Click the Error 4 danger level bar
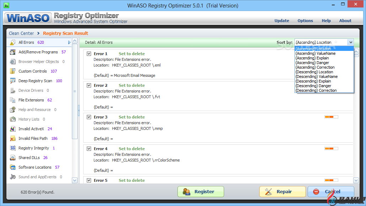366x206 pixels. (x=331, y=149)
